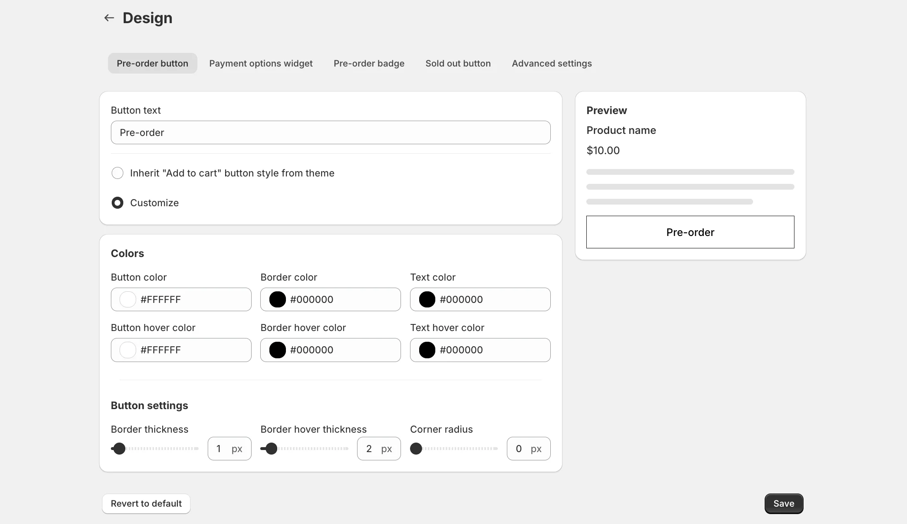Screen dimensions: 907x524
Task: Open the Text color black swatch
Action: 427,300
